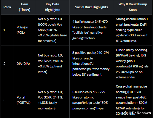Click the Social Buzz Highlights header

tap(91, 7)
